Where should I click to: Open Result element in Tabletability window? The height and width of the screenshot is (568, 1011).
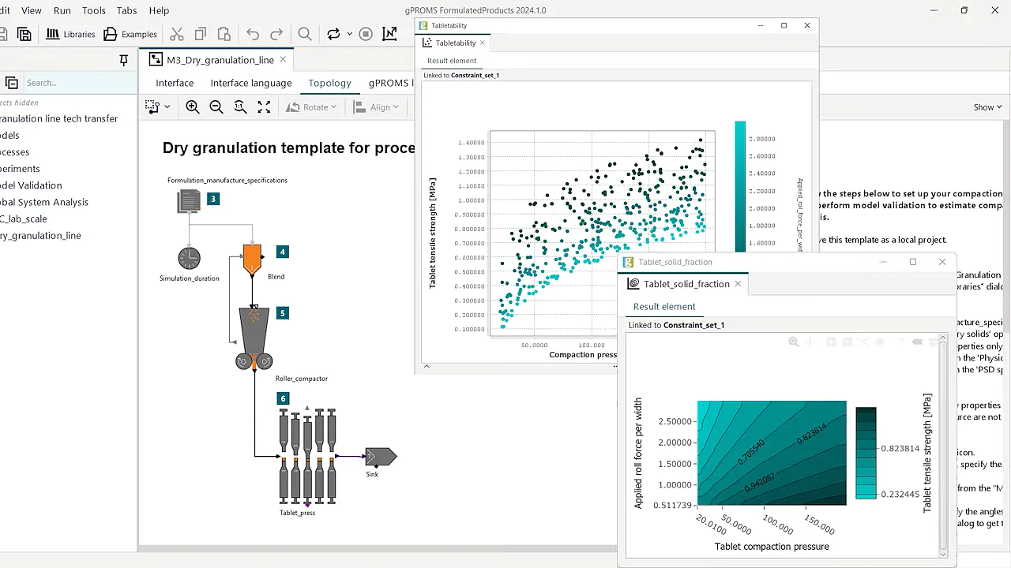452,61
